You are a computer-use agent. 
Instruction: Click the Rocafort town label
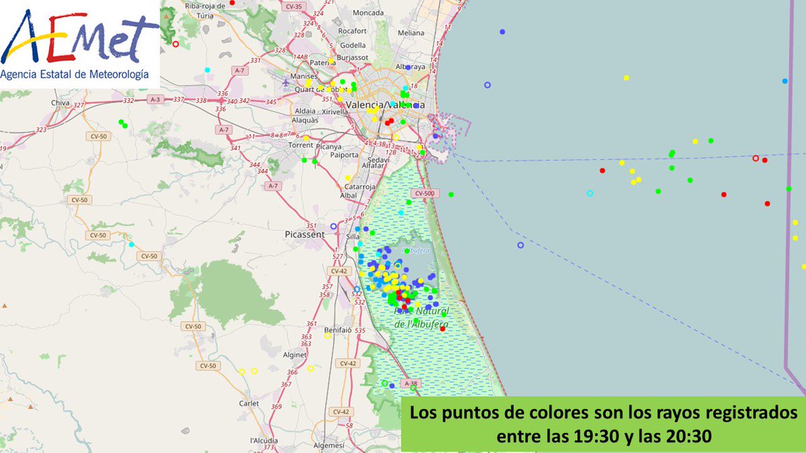click(353, 31)
